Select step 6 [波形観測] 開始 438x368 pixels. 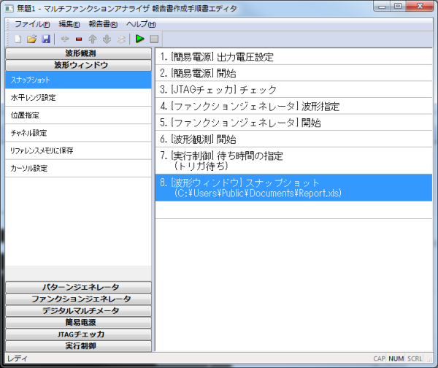[294, 139]
